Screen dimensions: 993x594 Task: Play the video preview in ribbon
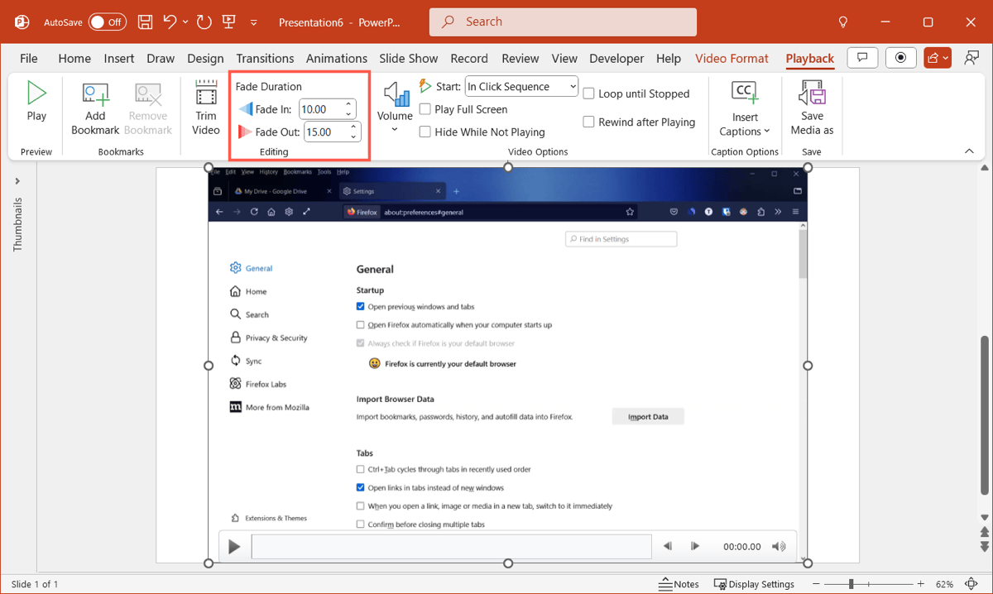(36, 103)
